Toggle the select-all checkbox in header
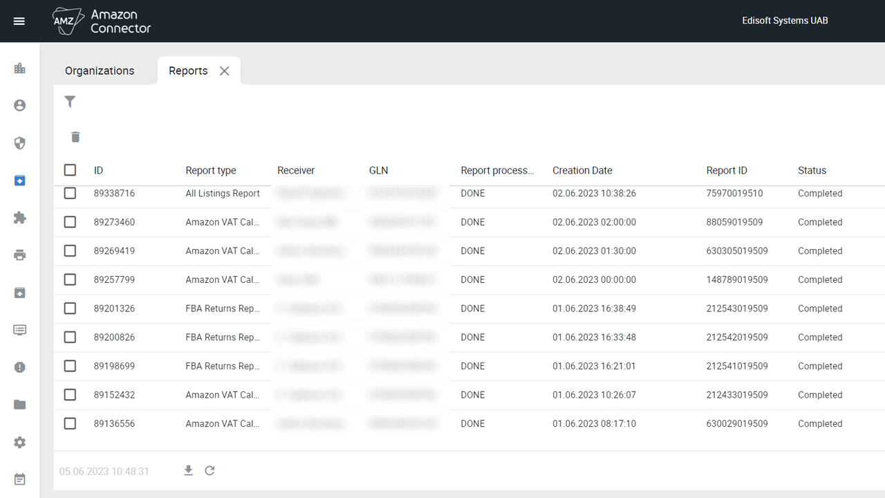This screenshot has width=885, height=498. [70, 170]
